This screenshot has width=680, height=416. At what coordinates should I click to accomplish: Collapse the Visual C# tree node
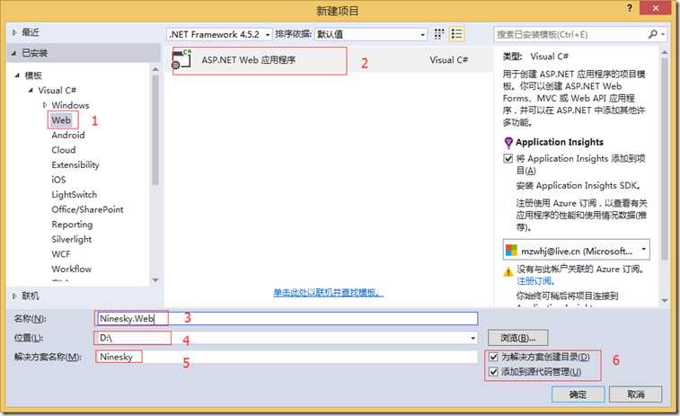[x=31, y=90]
